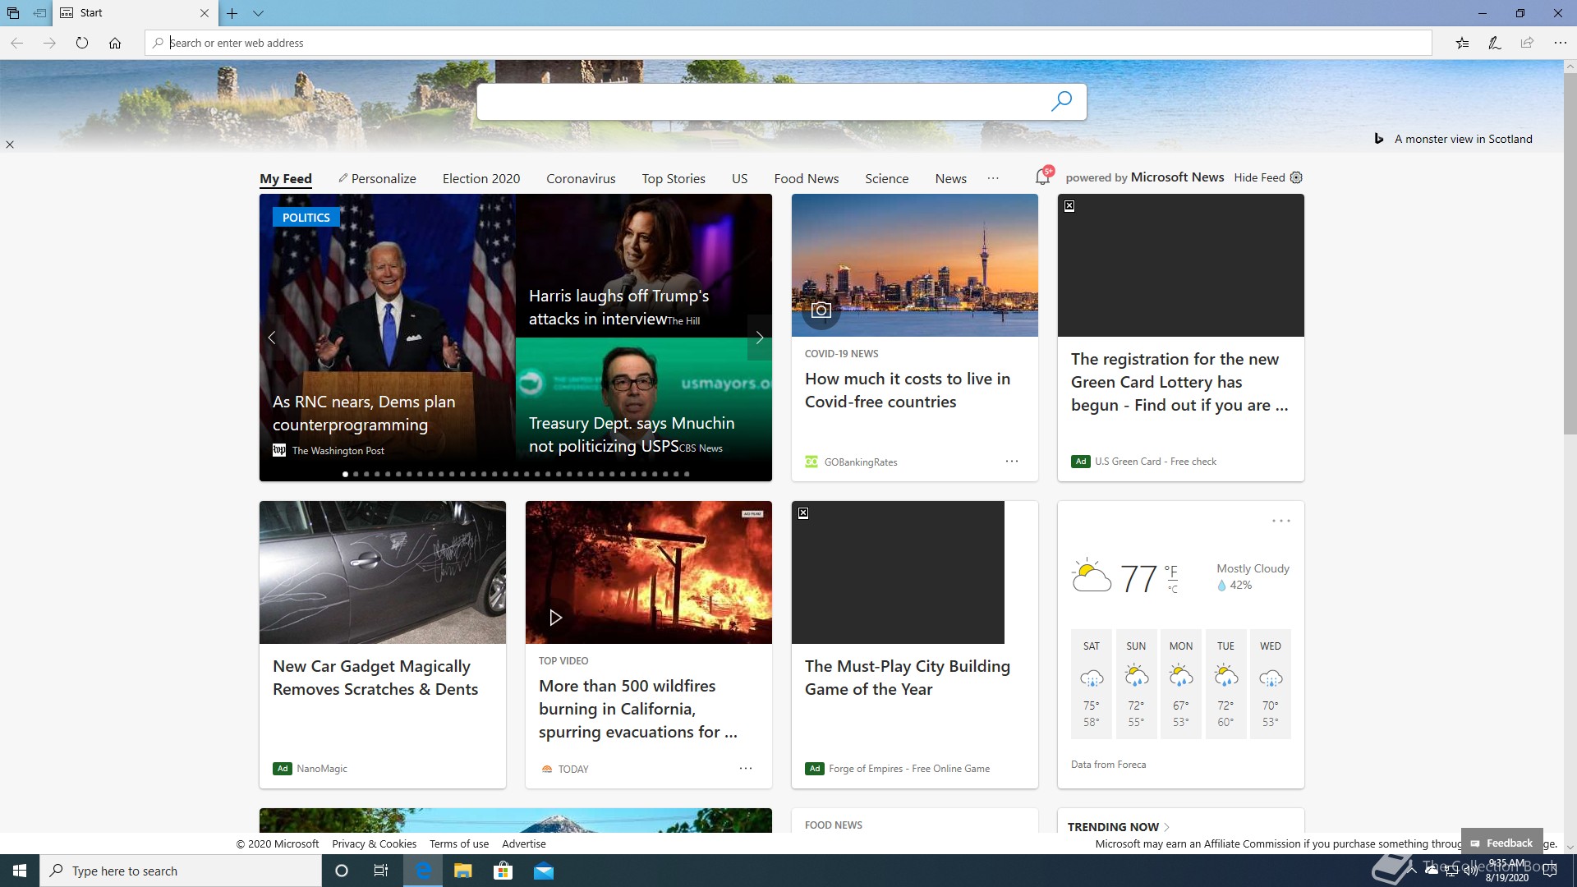1577x887 pixels.
Task: Open photo gallery camera icon on city image
Action: (x=821, y=310)
